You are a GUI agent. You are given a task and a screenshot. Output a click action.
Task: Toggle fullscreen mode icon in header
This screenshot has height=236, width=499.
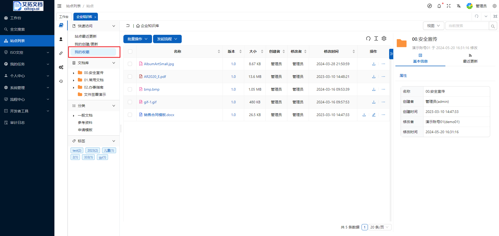tap(449, 6)
